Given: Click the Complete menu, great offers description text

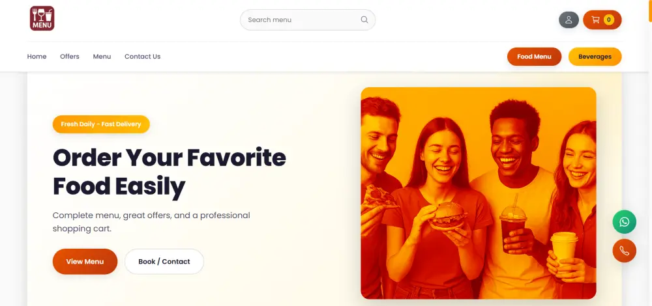Looking at the screenshot, I should pos(151,221).
